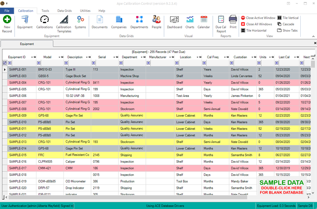
Task: Open Charts view
Action: pos(190,22)
